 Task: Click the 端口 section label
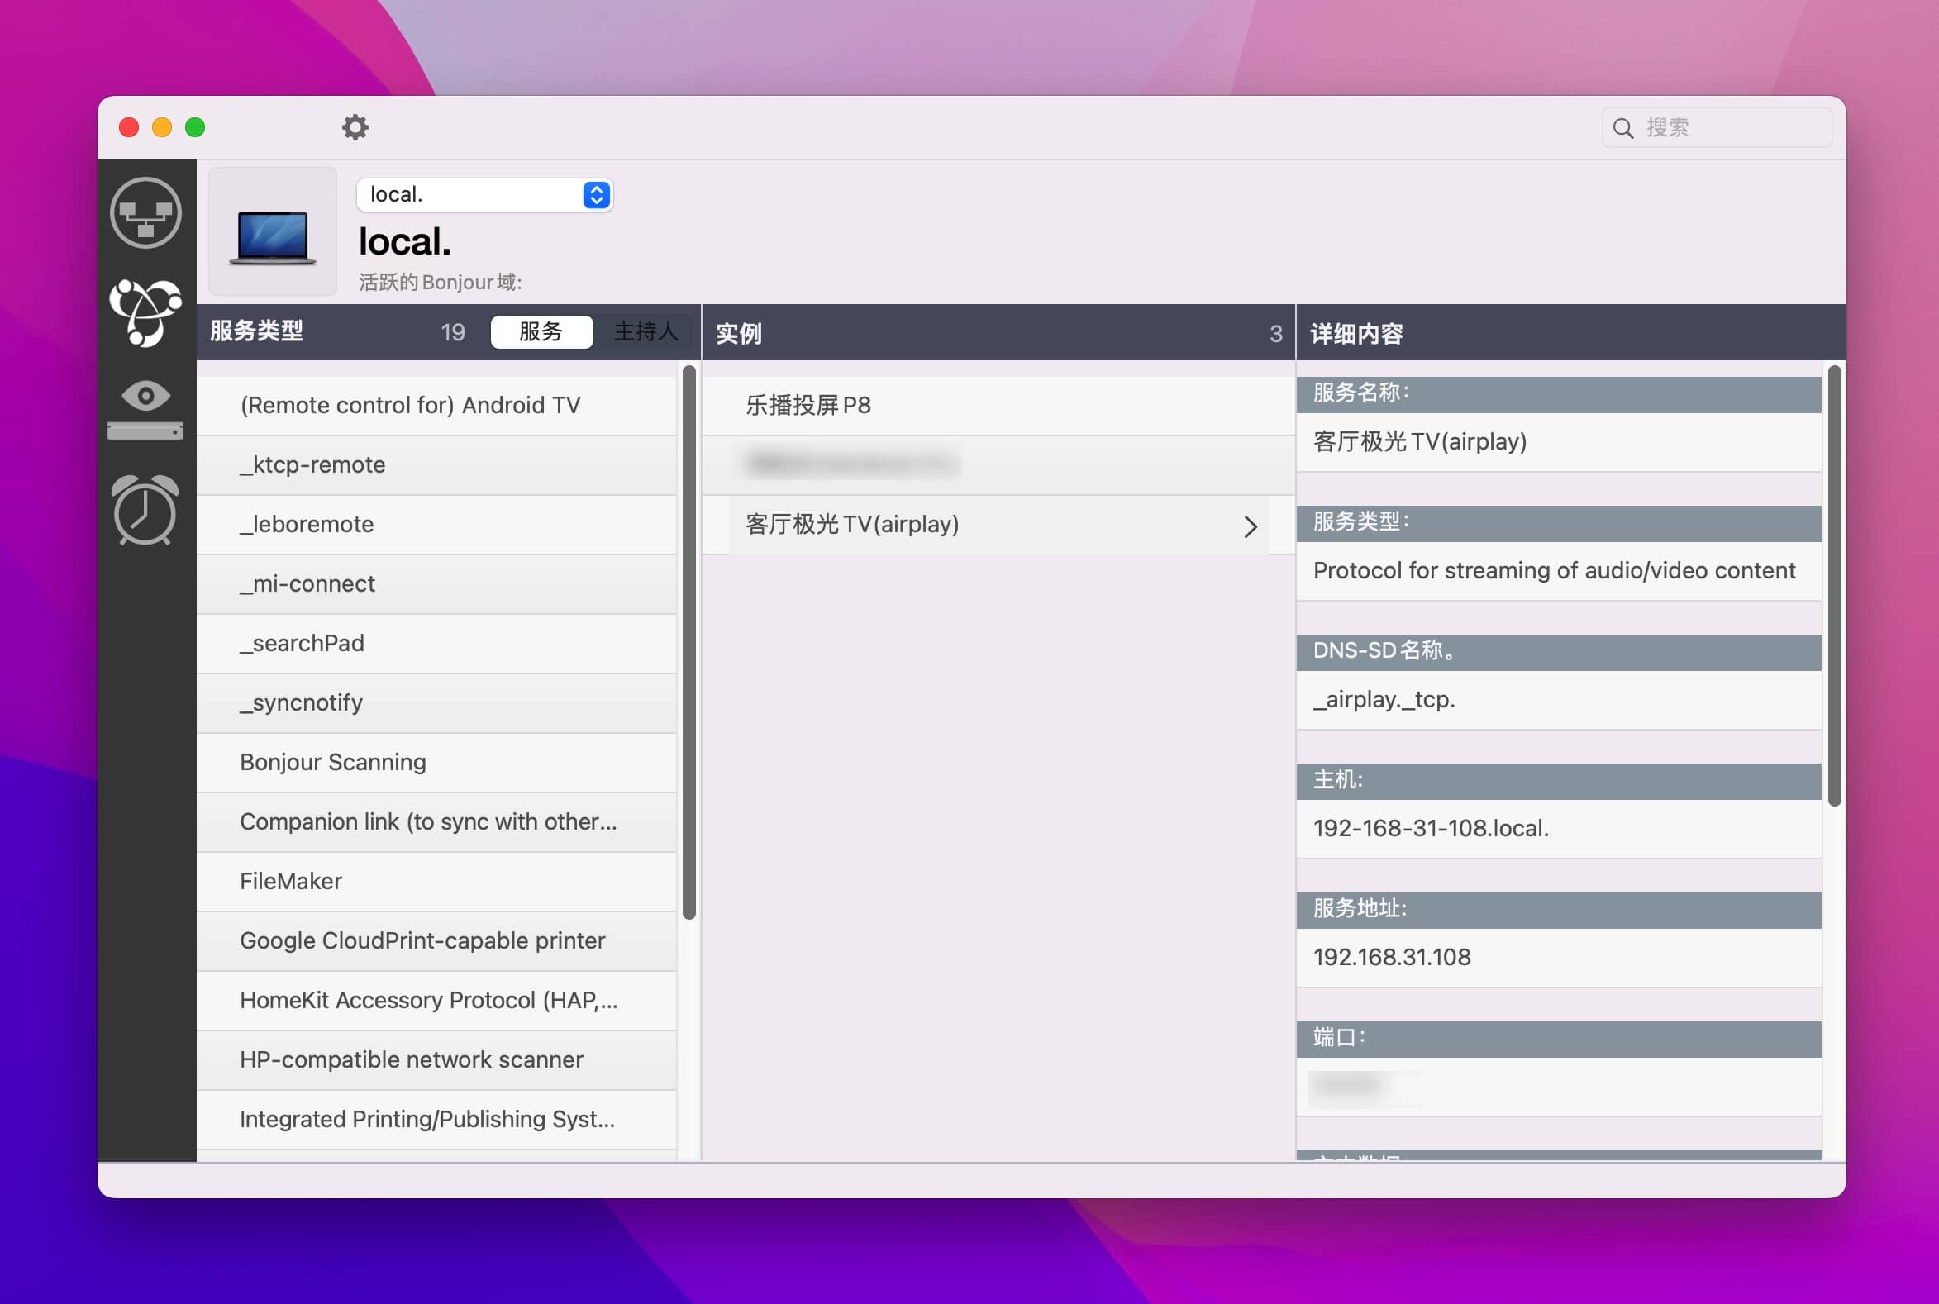point(1338,1037)
